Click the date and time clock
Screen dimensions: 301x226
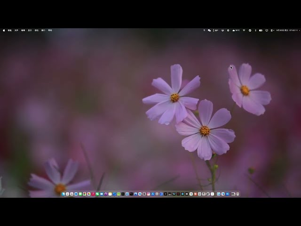pyautogui.click(x=287, y=30)
